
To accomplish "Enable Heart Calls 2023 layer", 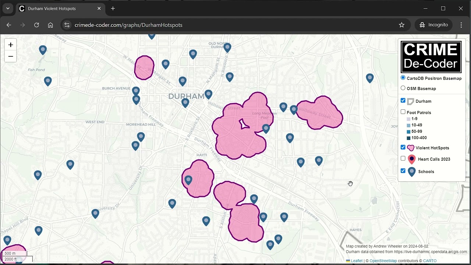I will pyautogui.click(x=403, y=159).
